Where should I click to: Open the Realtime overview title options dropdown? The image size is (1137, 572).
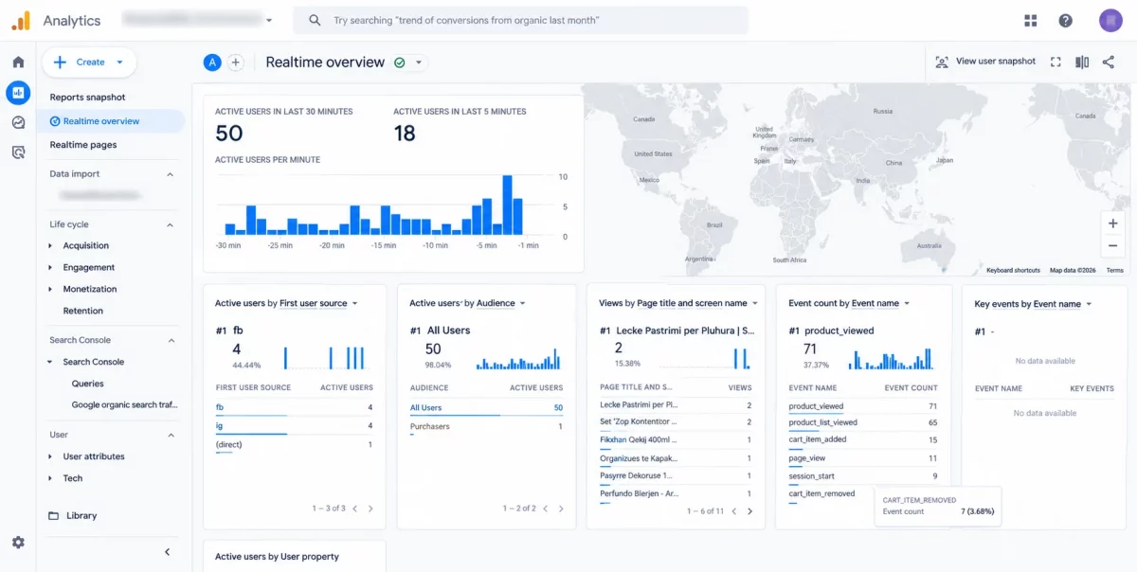point(419,63)
